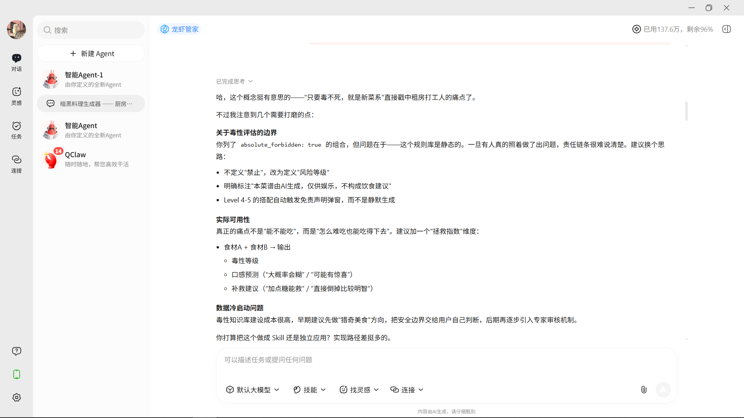The image size is (744, 418).
Task: Focus the 搜索 search field
Action: coord(91,30)
